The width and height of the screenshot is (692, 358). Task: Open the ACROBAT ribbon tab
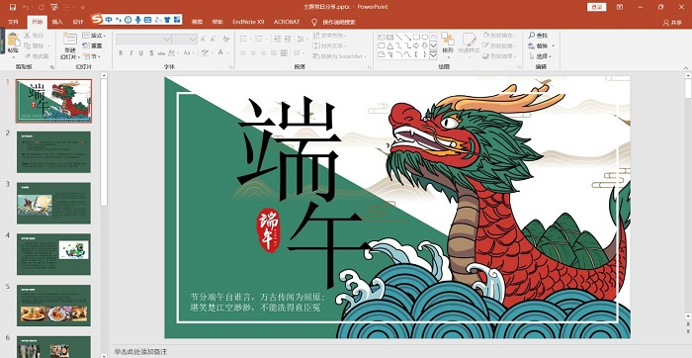point(287,22)
